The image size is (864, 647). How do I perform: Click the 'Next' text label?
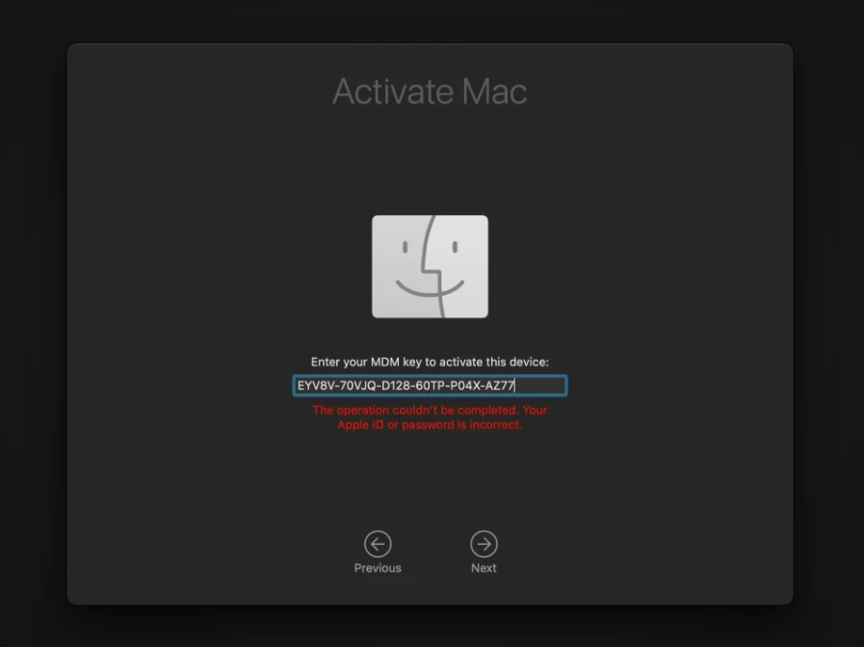pyautogui.click(x=484, y=568)
